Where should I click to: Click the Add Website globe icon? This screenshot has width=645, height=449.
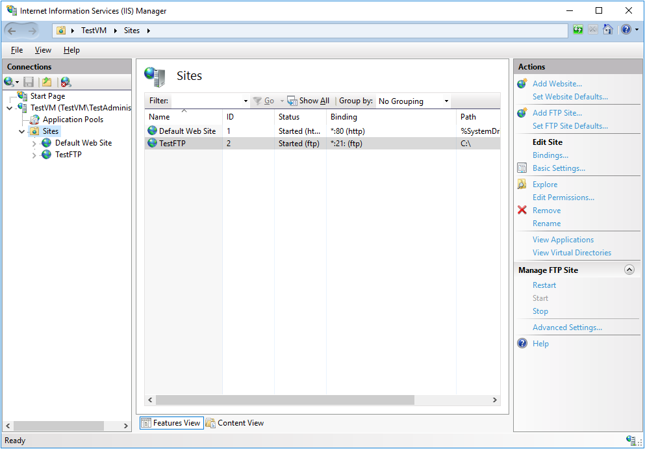click(522, 84)
